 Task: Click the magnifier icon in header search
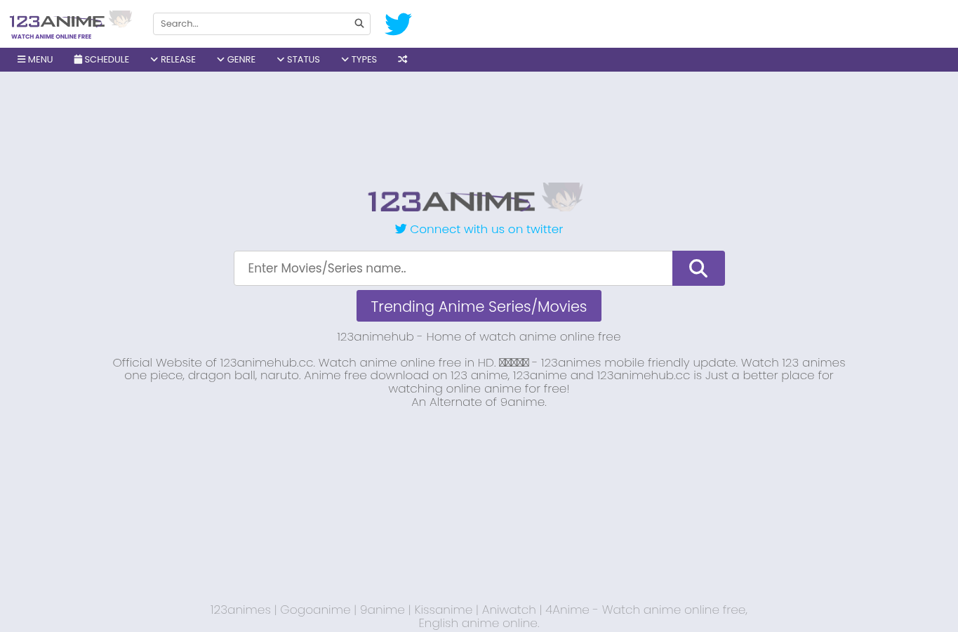[359, 23]
